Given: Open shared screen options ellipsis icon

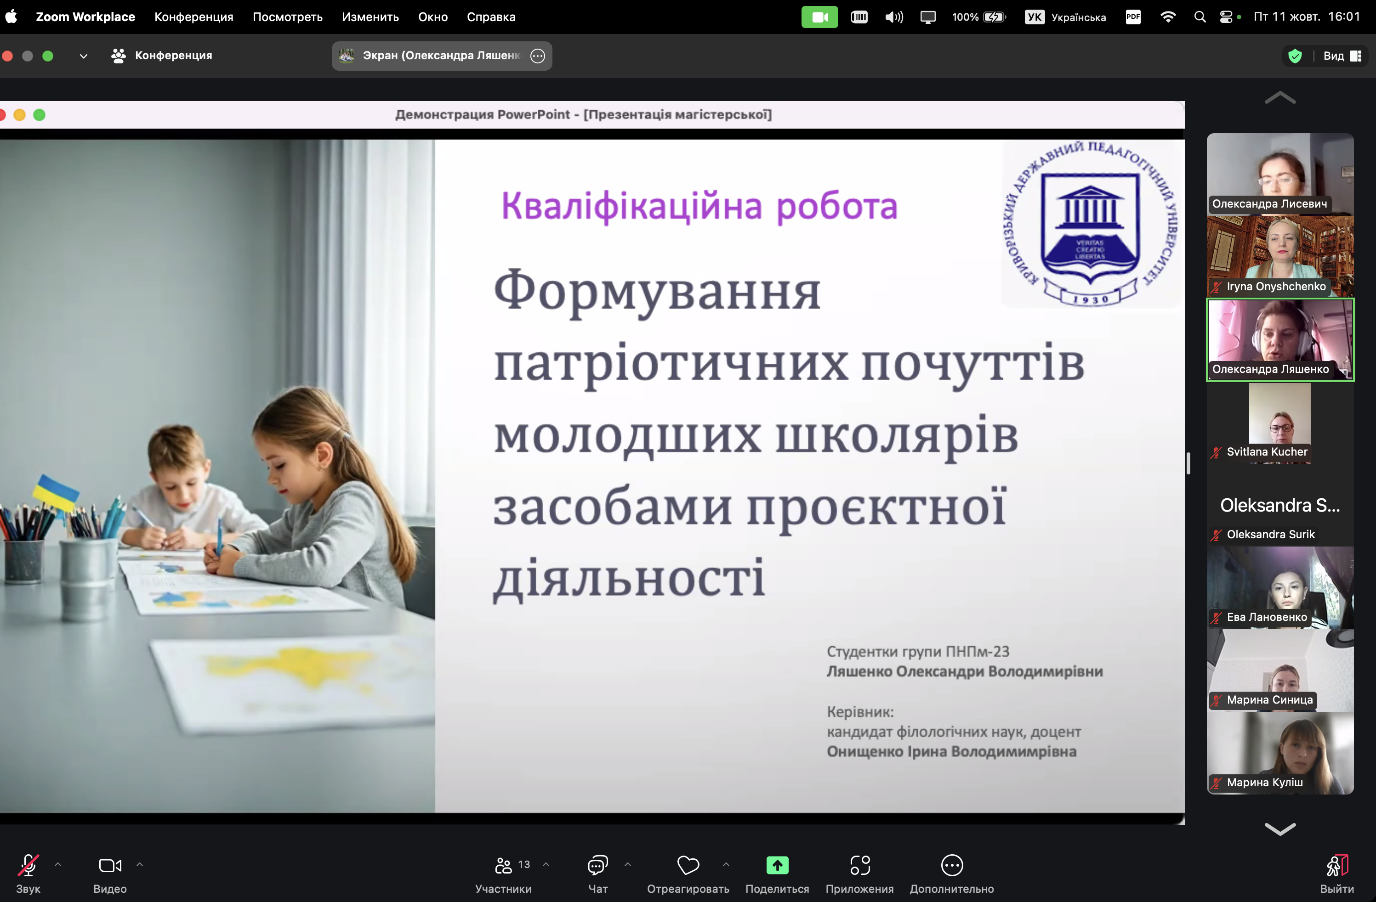Looking at the screenshot, I should coord(538,56).
